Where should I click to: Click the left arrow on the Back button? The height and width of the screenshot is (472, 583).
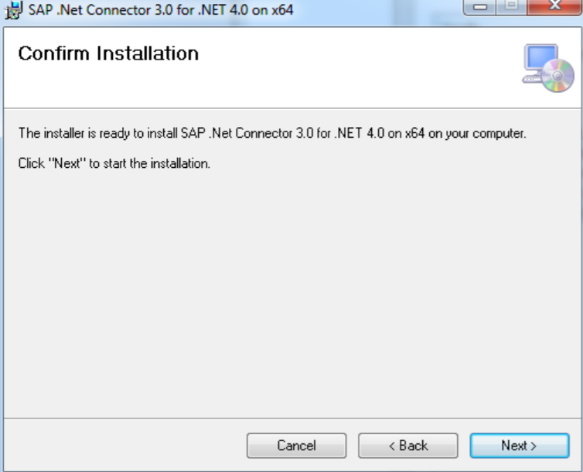(x=392, y=446)
